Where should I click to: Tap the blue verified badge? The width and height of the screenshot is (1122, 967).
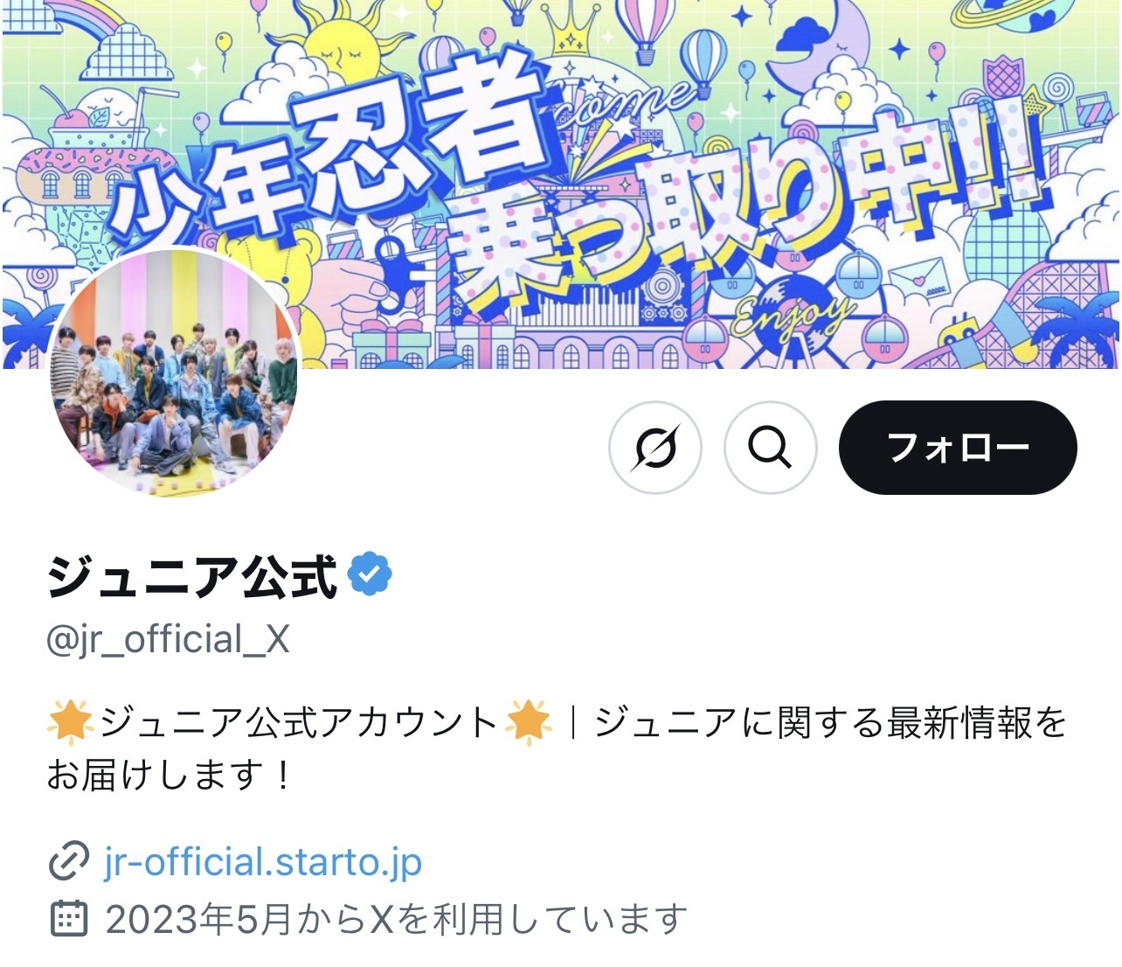pyautogui.click(x=371, y=574)
